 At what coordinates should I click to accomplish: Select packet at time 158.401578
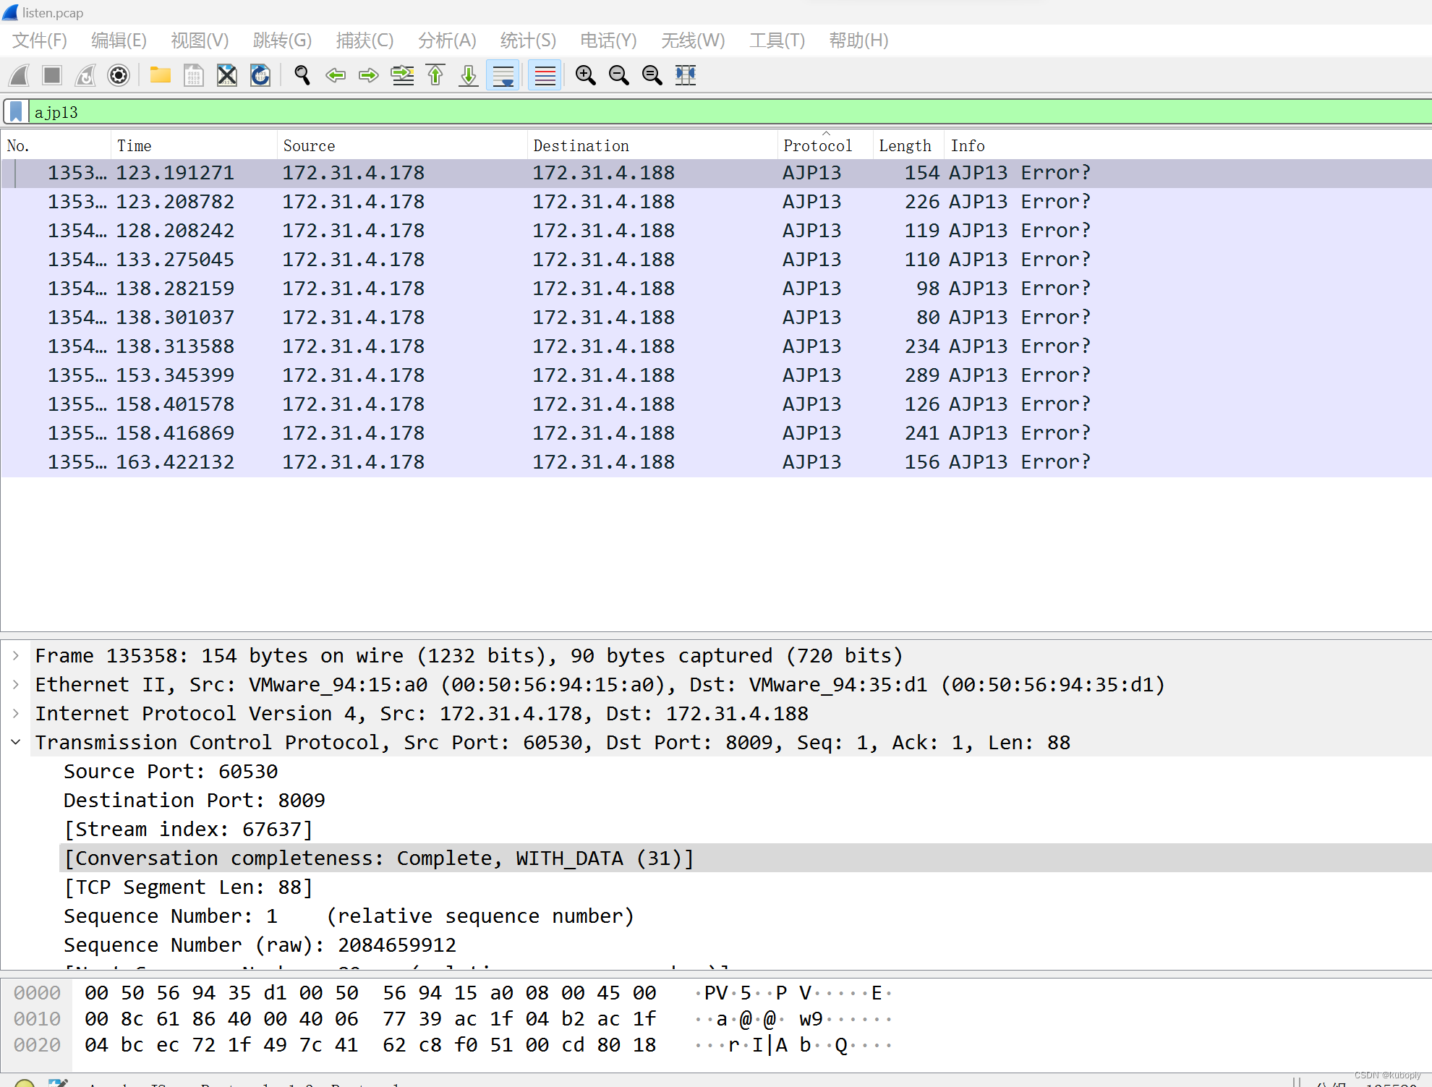[716, 404]
